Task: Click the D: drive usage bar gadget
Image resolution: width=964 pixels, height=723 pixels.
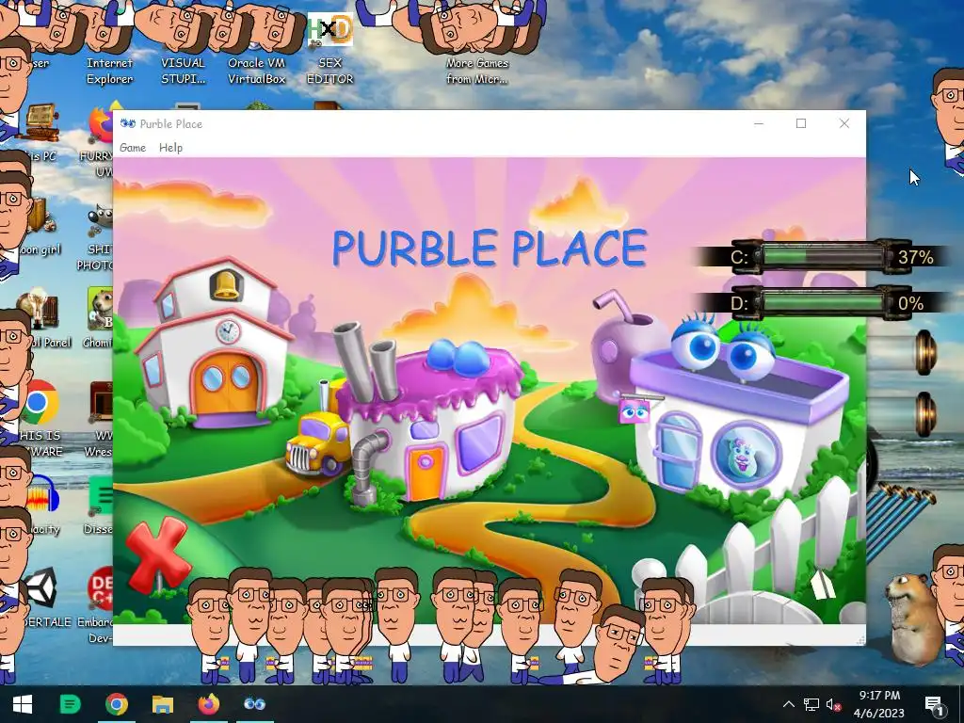Action: pyautogui.click(x=823, y=303)
